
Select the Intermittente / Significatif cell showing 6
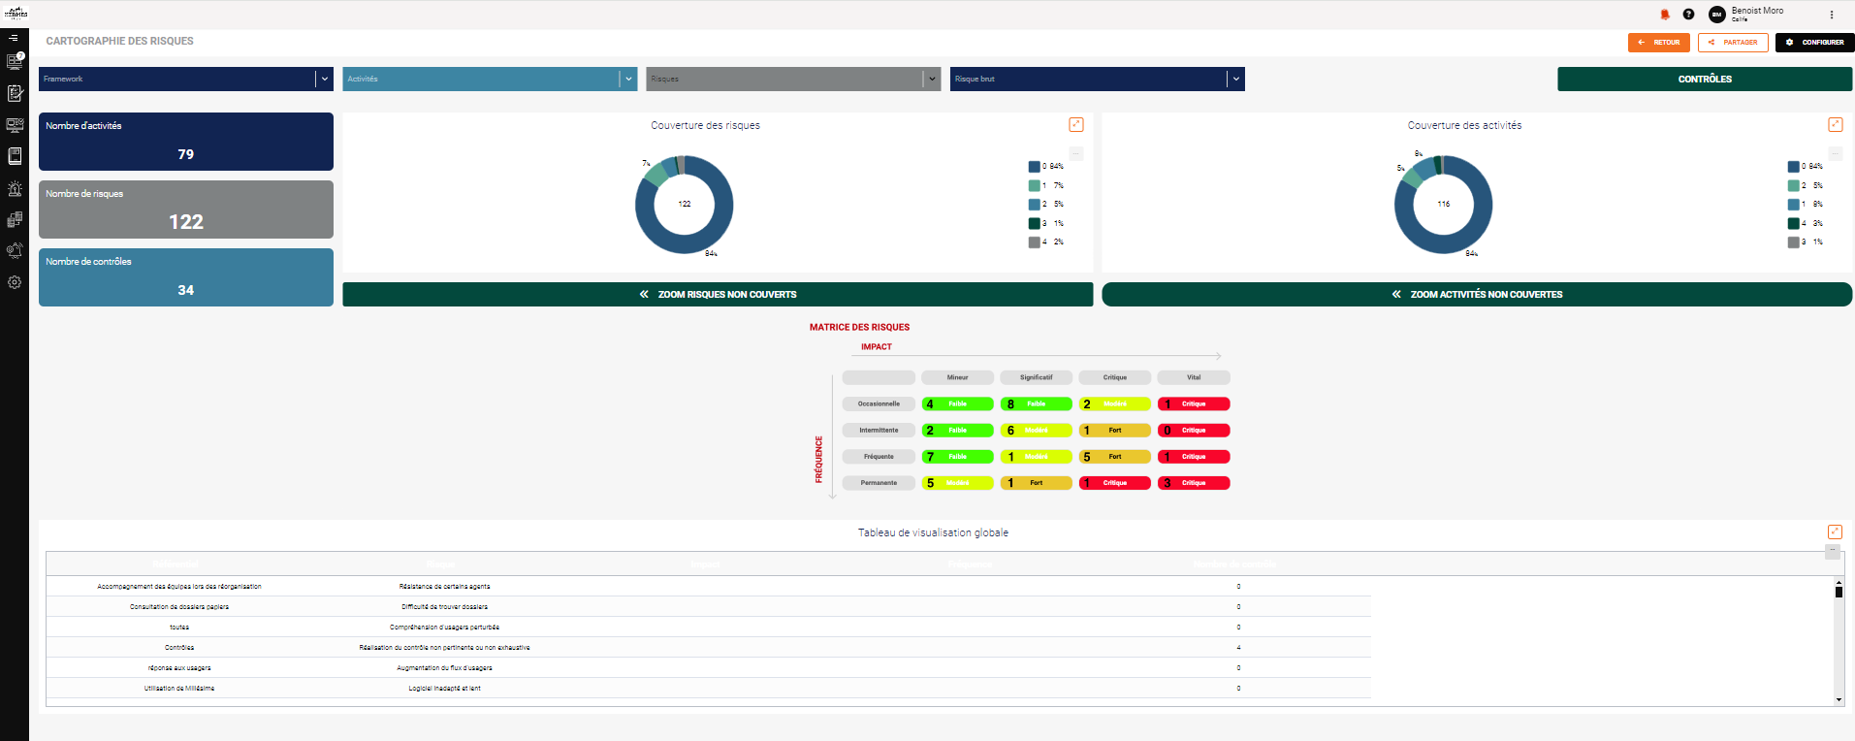coord(1037,431)
